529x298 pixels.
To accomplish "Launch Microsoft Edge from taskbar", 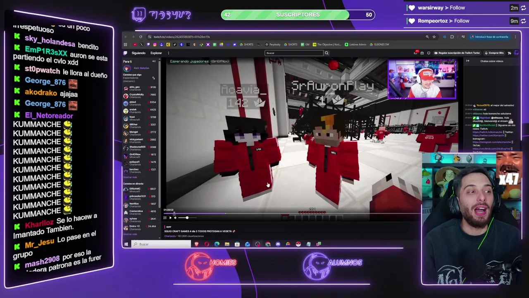I will [x=217, y=244].
